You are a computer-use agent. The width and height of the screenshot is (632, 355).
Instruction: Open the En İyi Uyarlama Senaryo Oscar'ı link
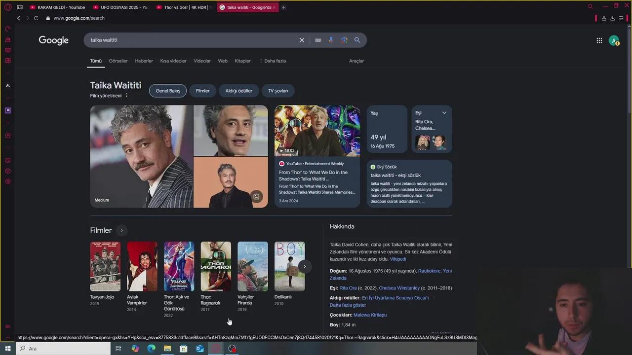[x=395, y=298]
